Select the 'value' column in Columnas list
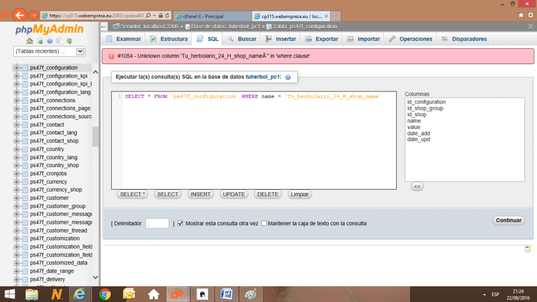 (413, 127)
